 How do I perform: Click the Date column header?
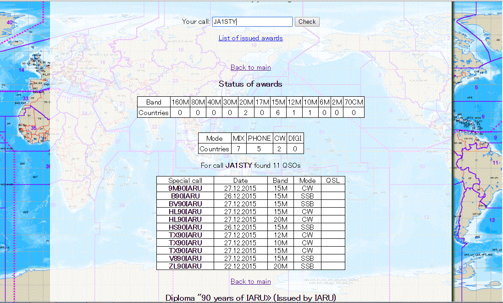[241, 181]
